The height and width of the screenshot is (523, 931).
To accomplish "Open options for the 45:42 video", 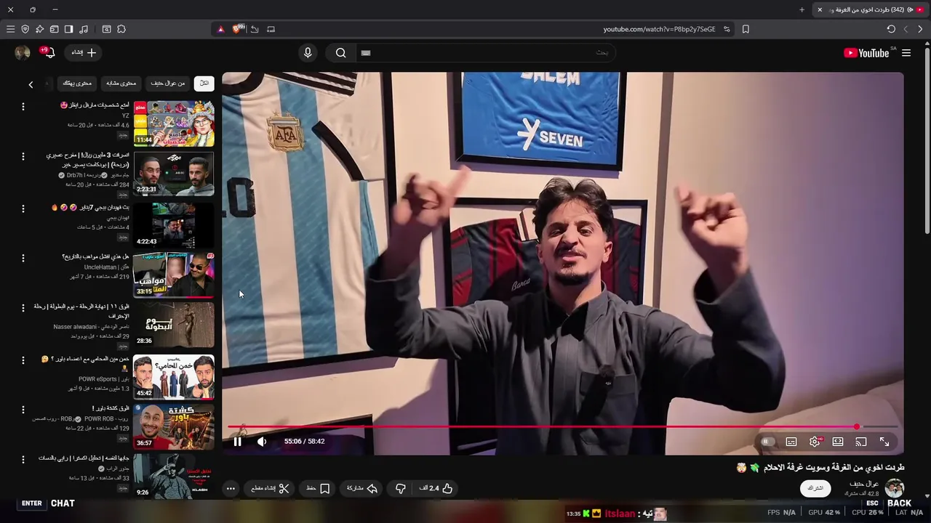I will click(x=23, y=360).
